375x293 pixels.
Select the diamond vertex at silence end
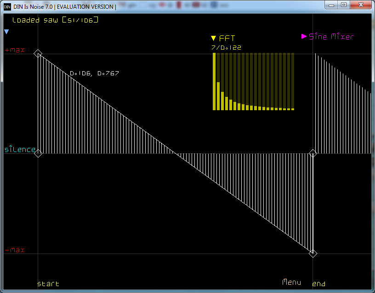[x=313, y=153]
